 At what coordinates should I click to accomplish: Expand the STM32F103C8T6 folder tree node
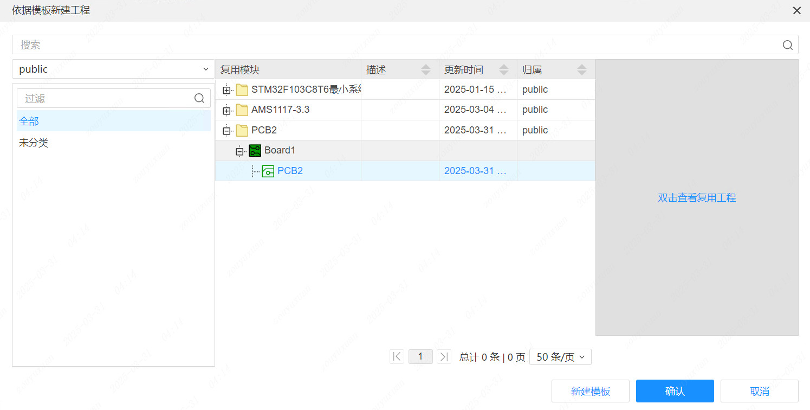tap(226, 90)
